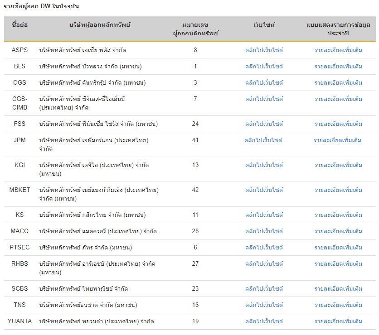Click company name บริษัทหลักทรัพย์ ภัทร
The width and height of the screenshot is (379, 335).
tap(86, 247)
